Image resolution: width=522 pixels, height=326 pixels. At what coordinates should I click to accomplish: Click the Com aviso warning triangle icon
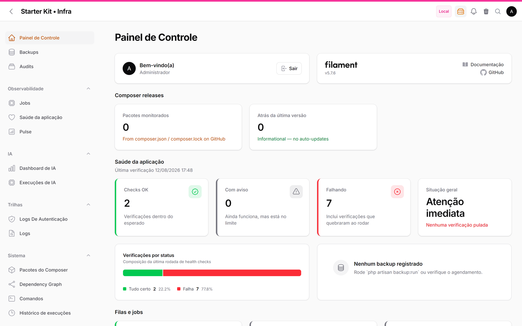click(296, 192)
